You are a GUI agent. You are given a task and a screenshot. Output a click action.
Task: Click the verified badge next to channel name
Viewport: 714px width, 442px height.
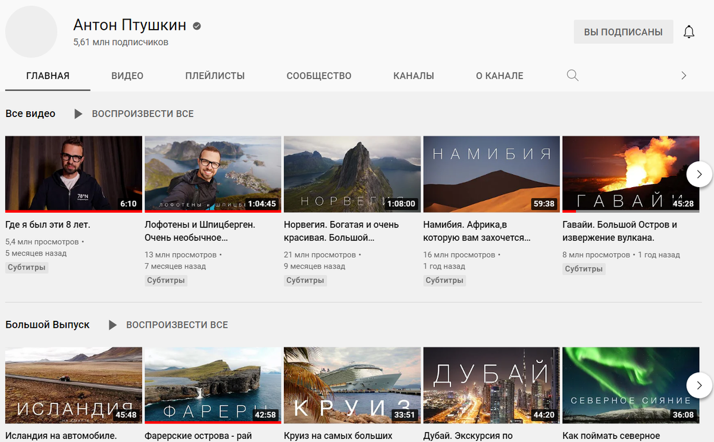click(196, 26)
